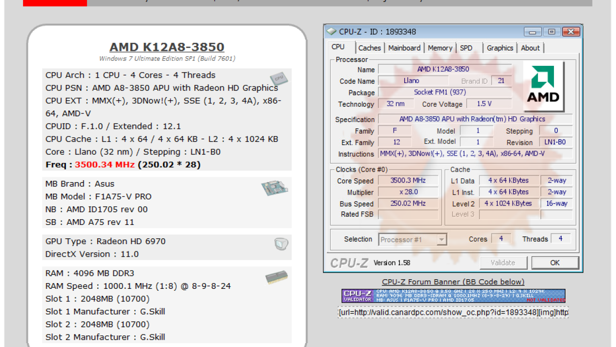
Task: Click the 'DirectX Version : 11.0' line
Action: [92, 254]
